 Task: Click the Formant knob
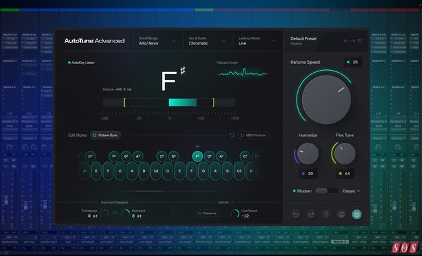[x=125, y=214]
